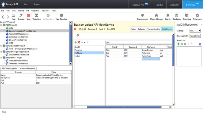Viewport: 203px width, 114px height.
Task: Open the View menu
Action: pos(14,11)
